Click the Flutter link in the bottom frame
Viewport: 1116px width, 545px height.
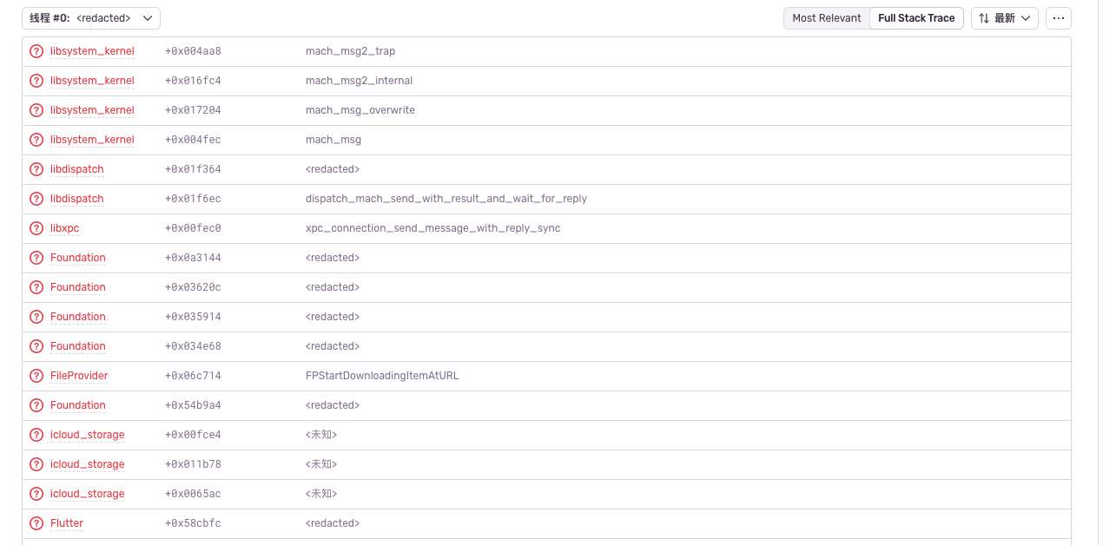tap(67, 523)
